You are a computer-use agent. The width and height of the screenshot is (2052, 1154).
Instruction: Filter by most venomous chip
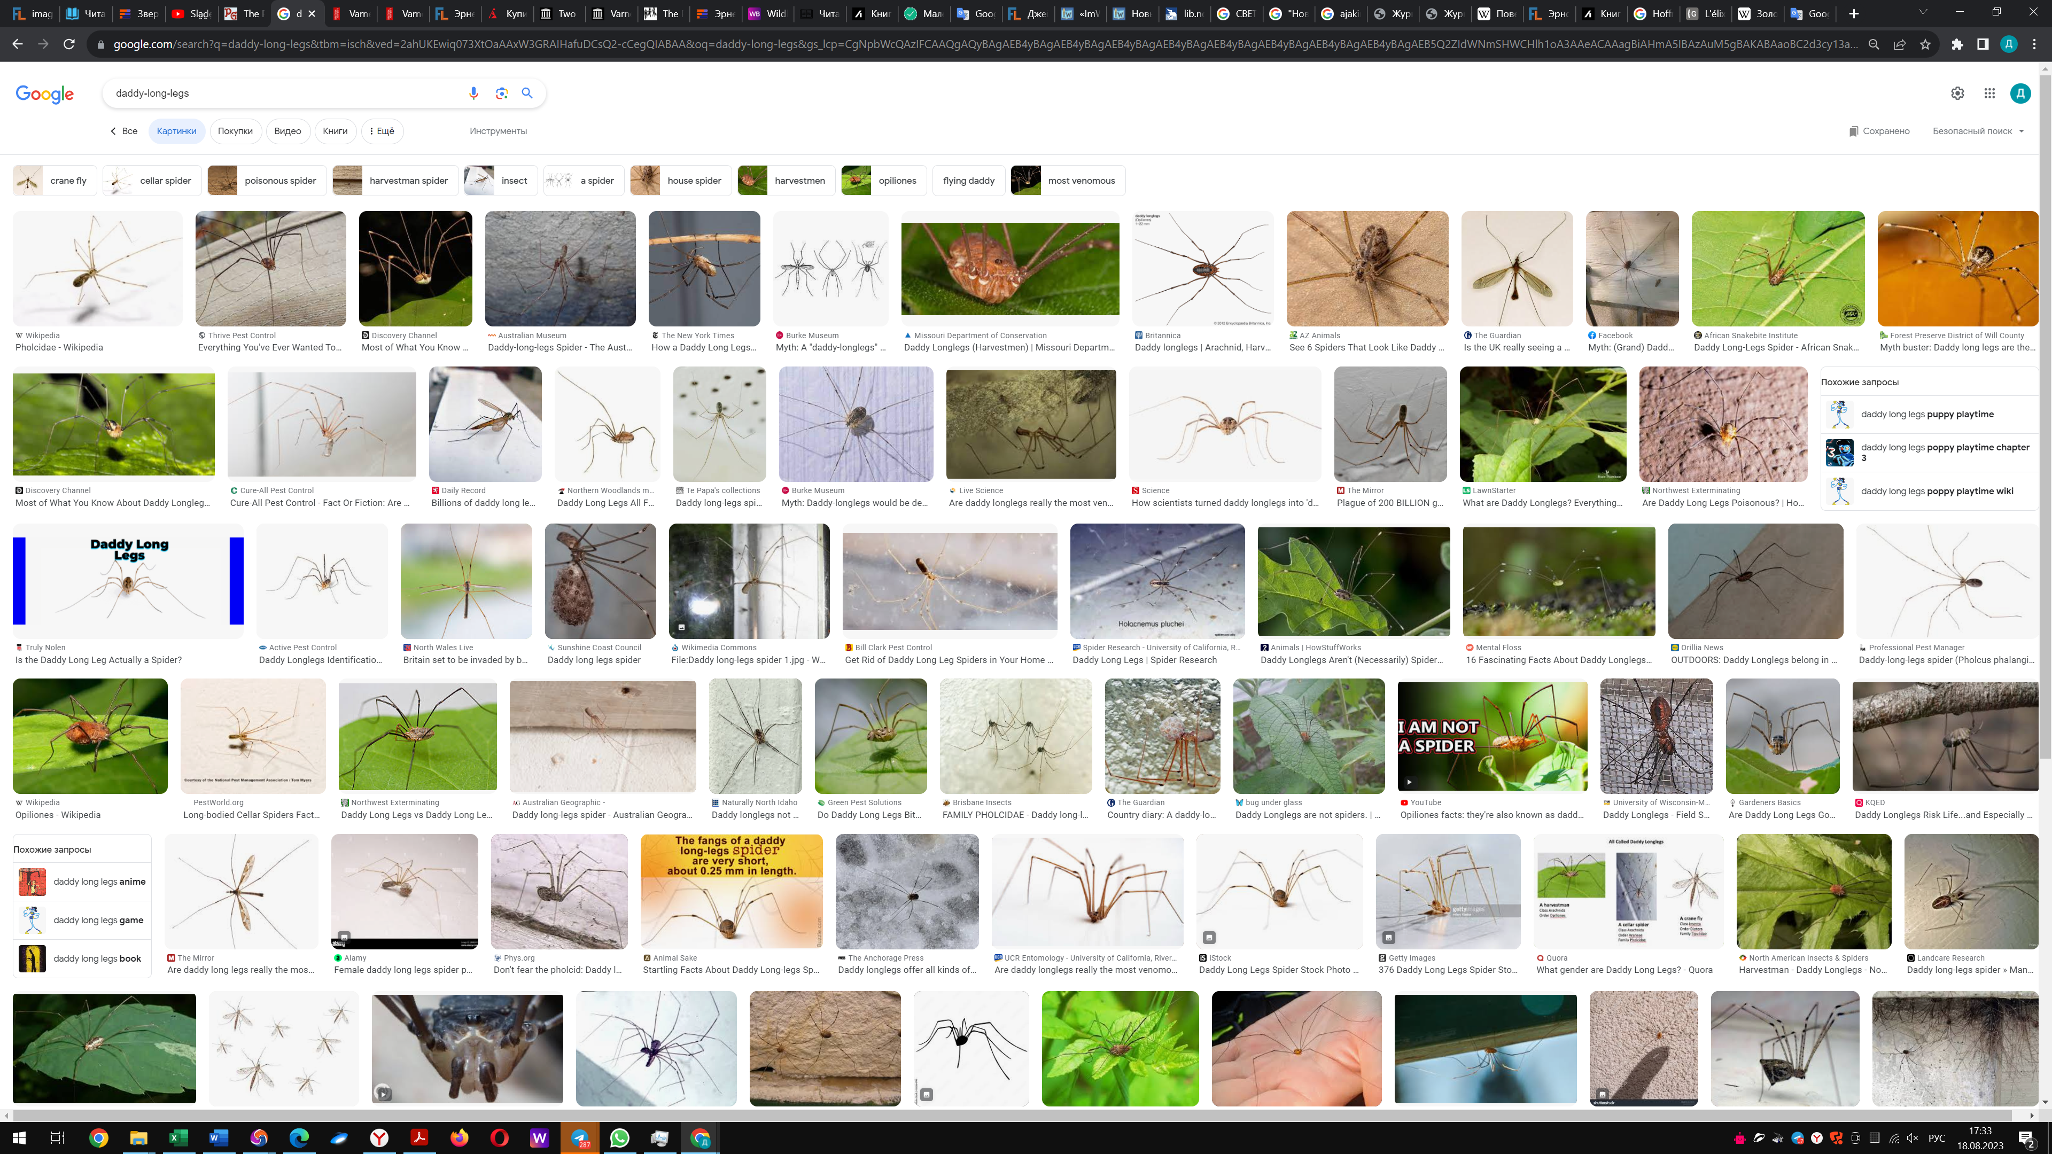point(1068,181)
